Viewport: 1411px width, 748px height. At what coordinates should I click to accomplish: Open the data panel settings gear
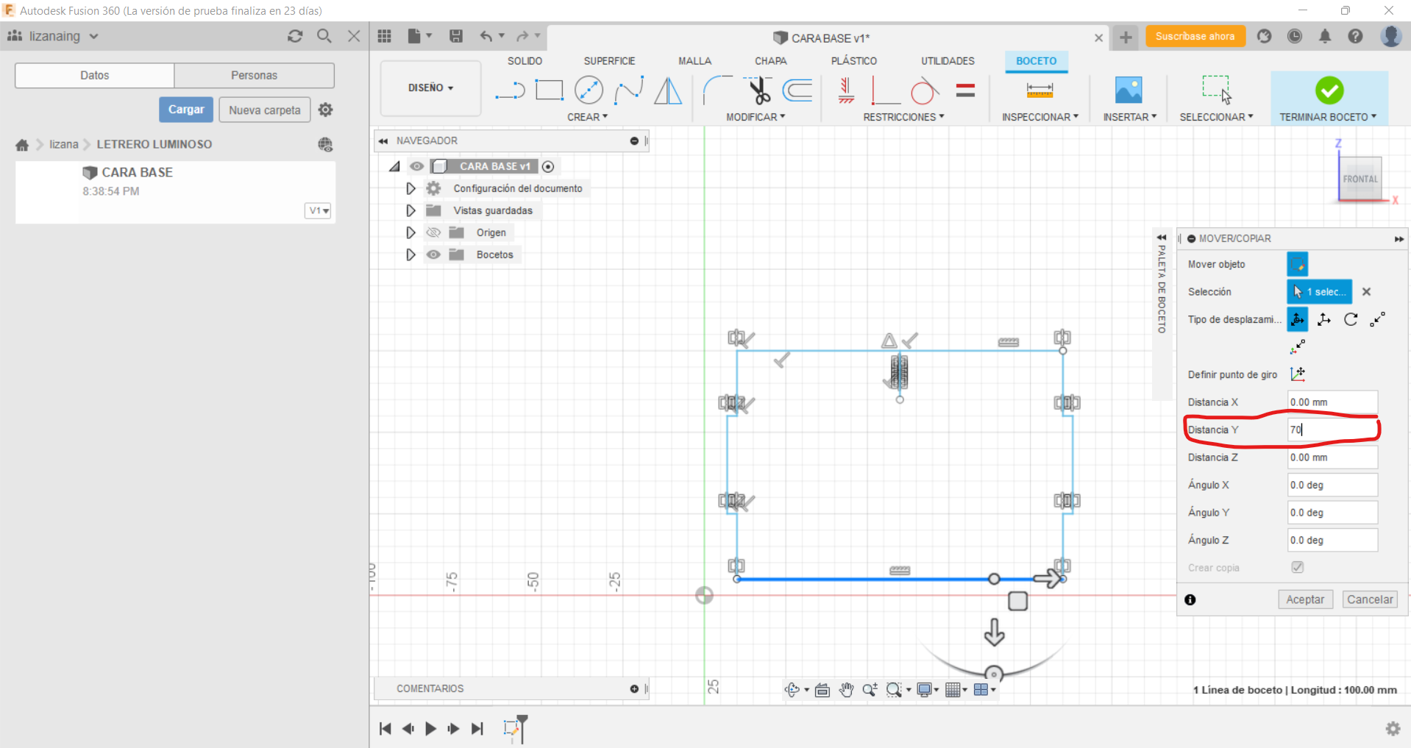(x=326, y=110)
